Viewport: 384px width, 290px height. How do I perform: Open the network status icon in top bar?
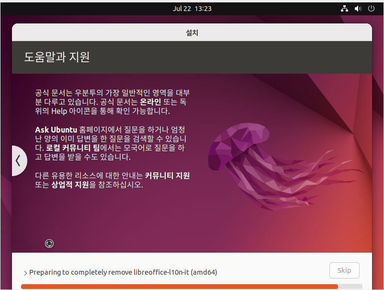coord(344,9)
